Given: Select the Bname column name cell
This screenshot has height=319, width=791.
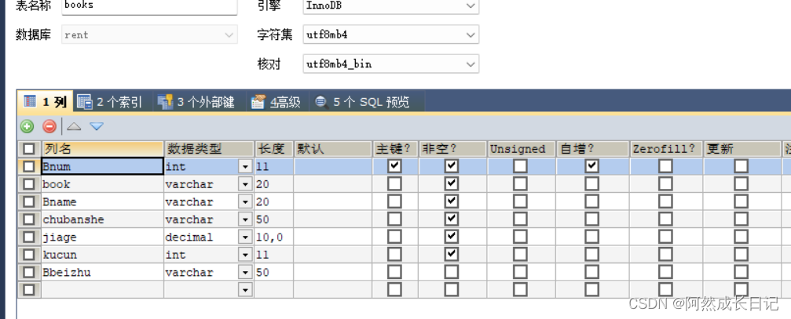Looking at the screenshot, I should coord(102,201).
